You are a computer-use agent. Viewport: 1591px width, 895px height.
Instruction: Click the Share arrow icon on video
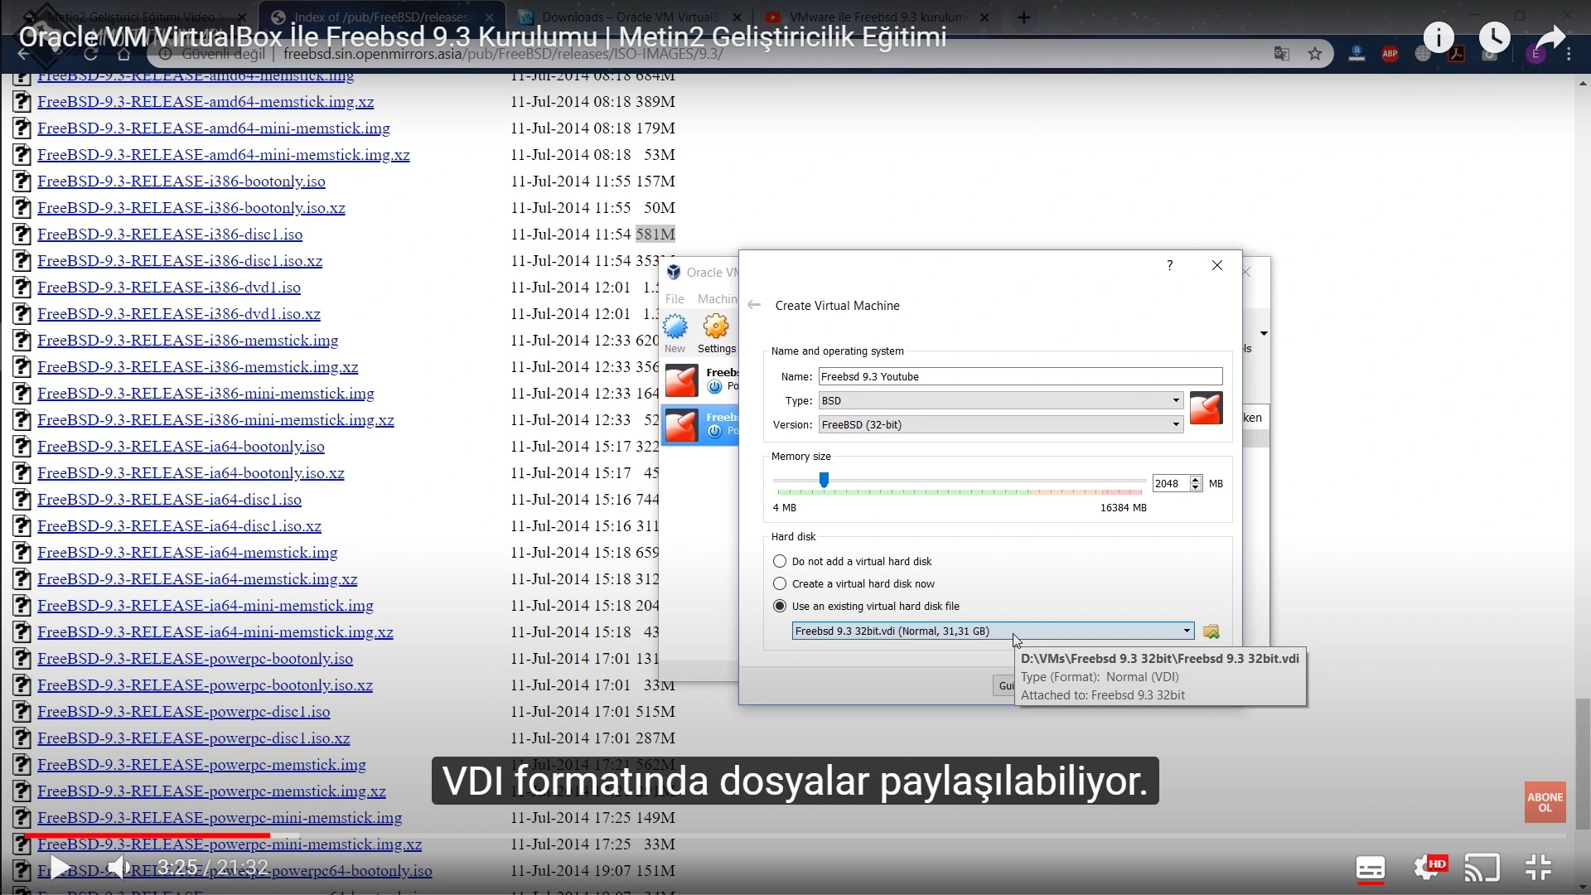point(1550,37)
